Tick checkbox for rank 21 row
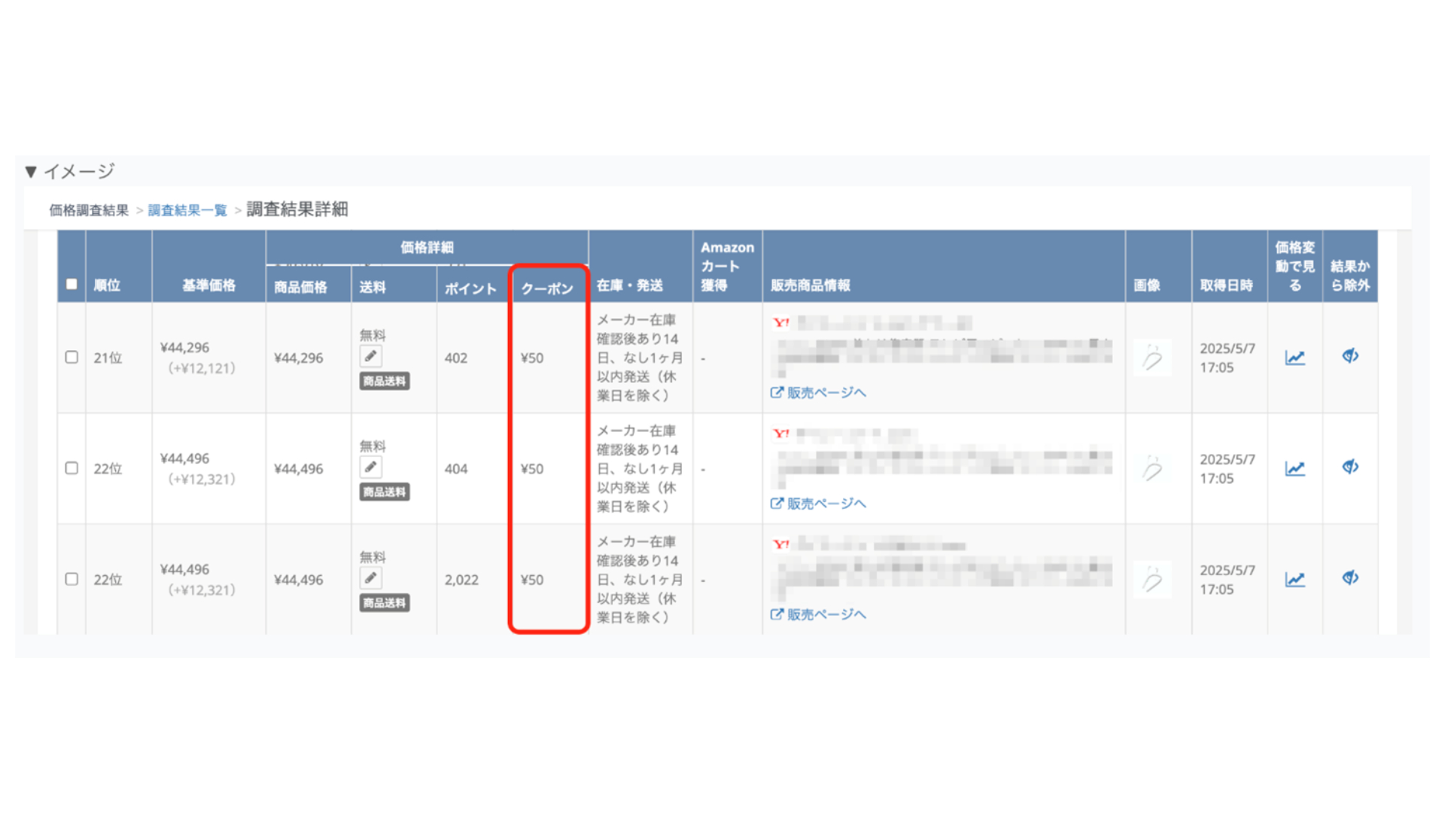Image resolution: width=1445 pixels, height=813 pixels. 71,357
